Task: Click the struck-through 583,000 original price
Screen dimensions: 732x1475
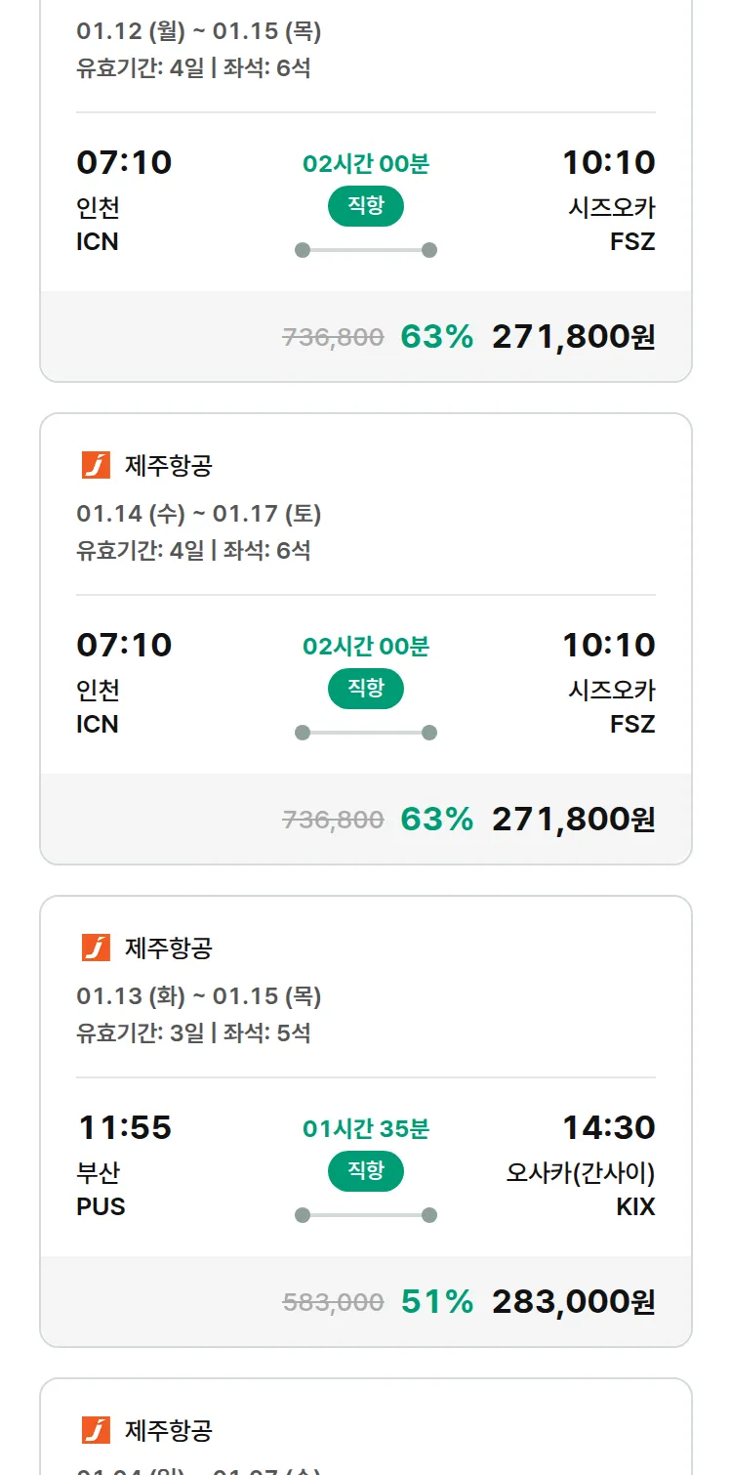Action: click(333, 1302)
